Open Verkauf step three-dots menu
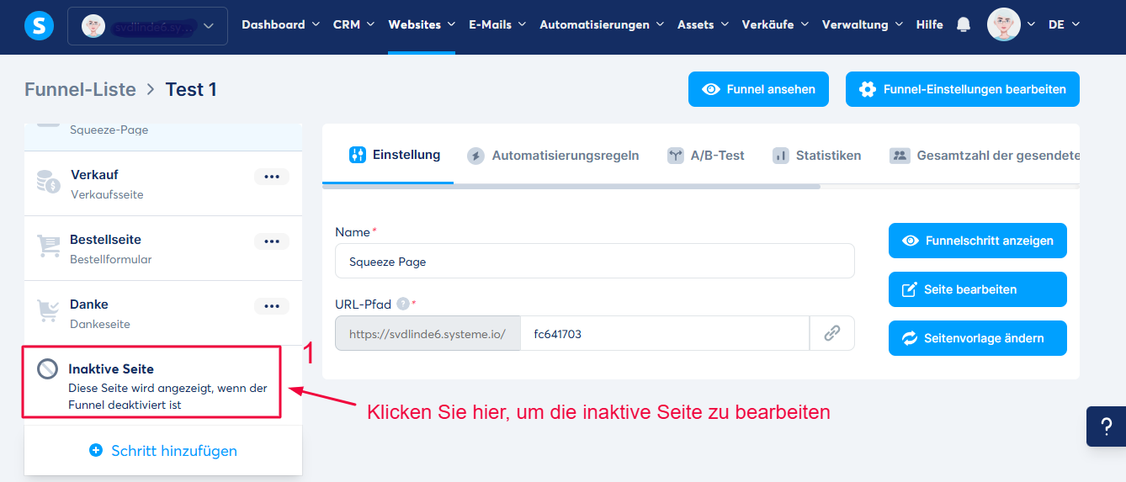 coord(271,177)
